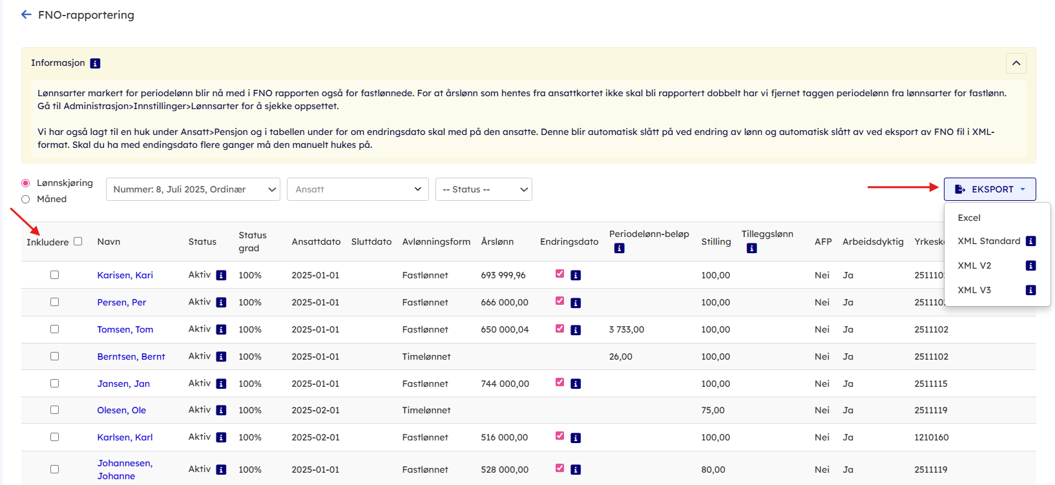The image size is (1055, 485).
Task: Click status info icon for Karisen, Kari
Action: pyautogui.click(x=221, y=275)
